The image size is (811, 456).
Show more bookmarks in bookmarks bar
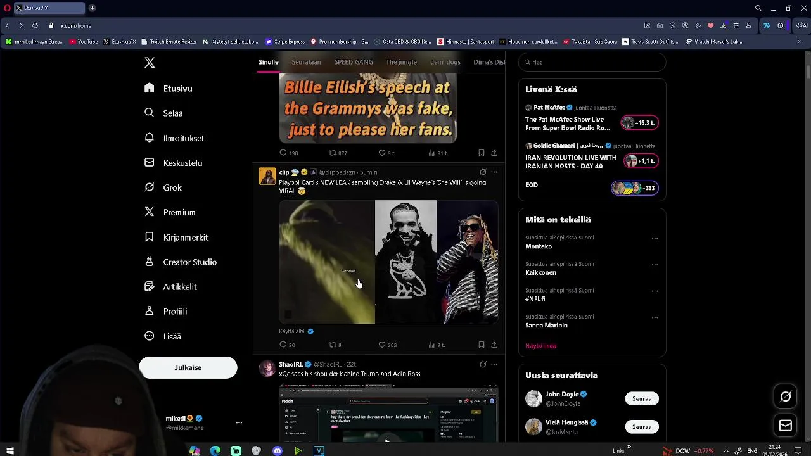(801, 41)
